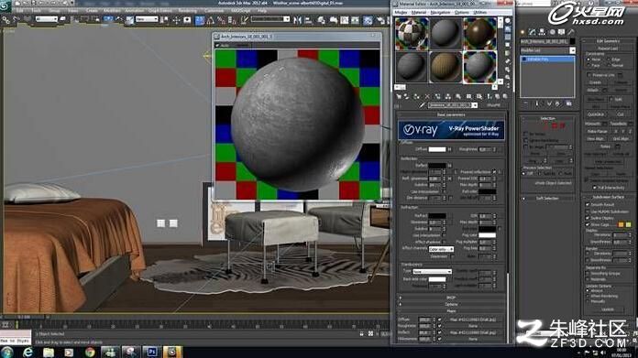The height and width of the screenshot is (358, 638).
Task: Open the Hierarchy panel tab icon
Action: tap(542, 32)
